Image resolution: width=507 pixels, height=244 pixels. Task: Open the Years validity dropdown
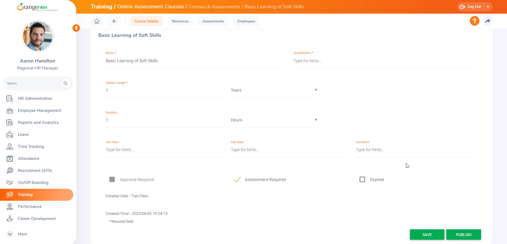316,90
